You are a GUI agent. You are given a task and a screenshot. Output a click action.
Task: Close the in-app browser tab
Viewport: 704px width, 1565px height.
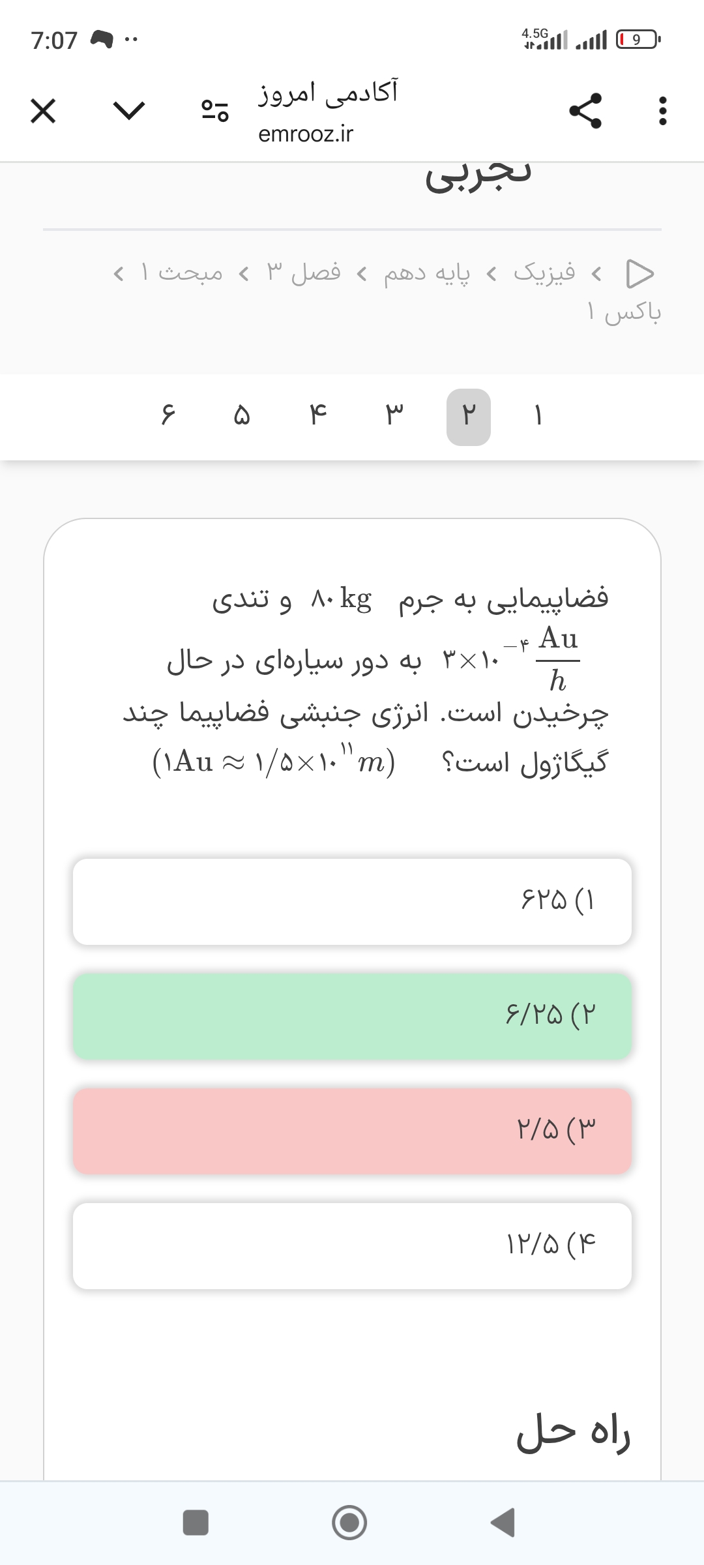click(x=43, y=112)
